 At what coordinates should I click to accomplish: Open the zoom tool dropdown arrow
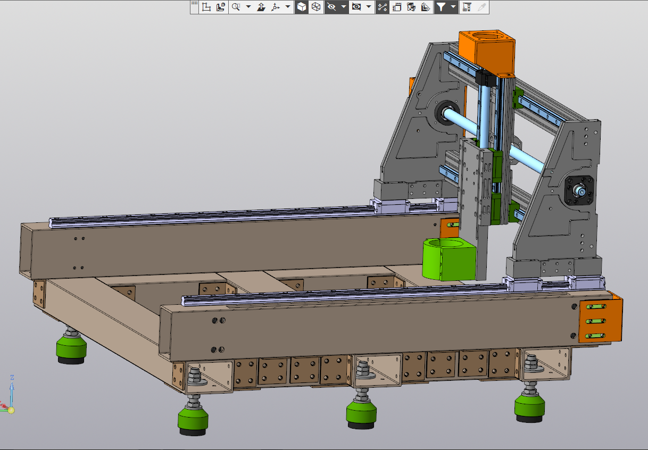click(248, 7)
